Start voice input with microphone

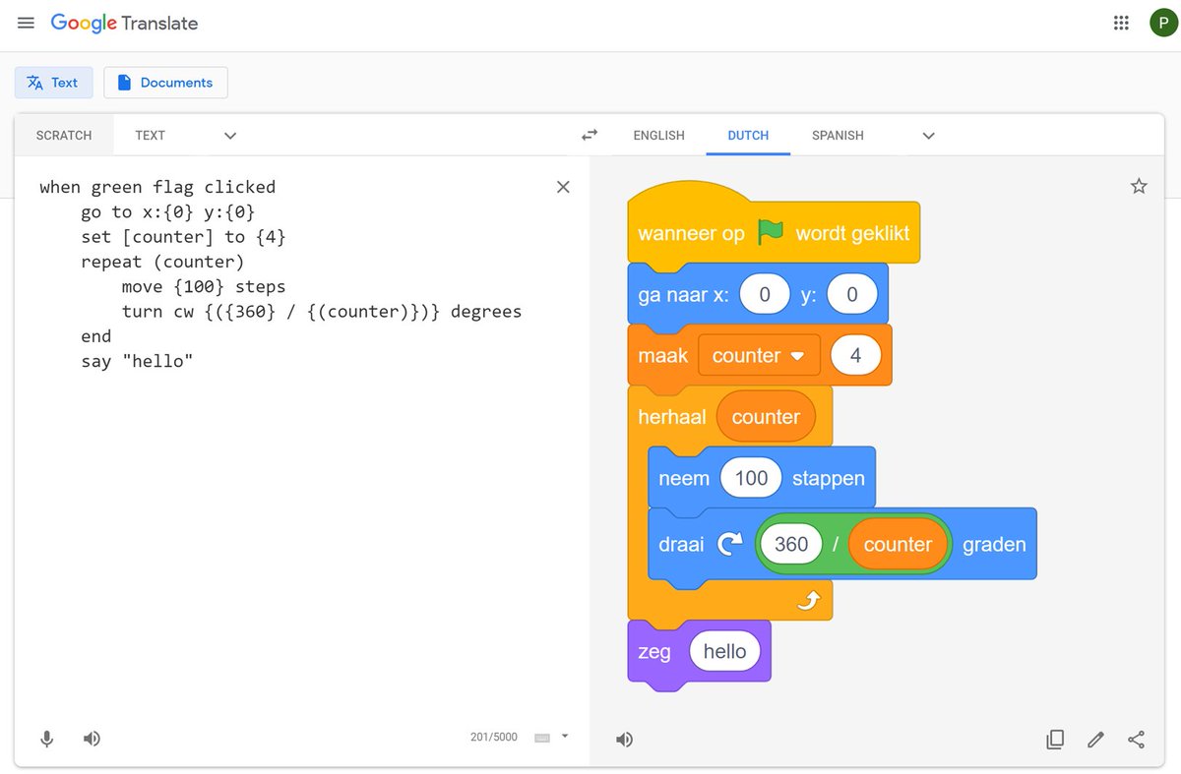(x=46, y=739)
